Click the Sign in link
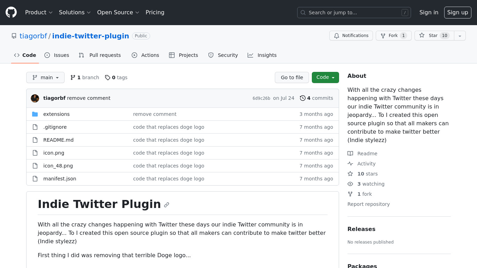This screenshot has width=477, height=268. pyautogui.click(x=429, y=12)
